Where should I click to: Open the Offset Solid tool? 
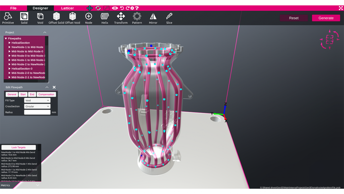click(56, 17)
